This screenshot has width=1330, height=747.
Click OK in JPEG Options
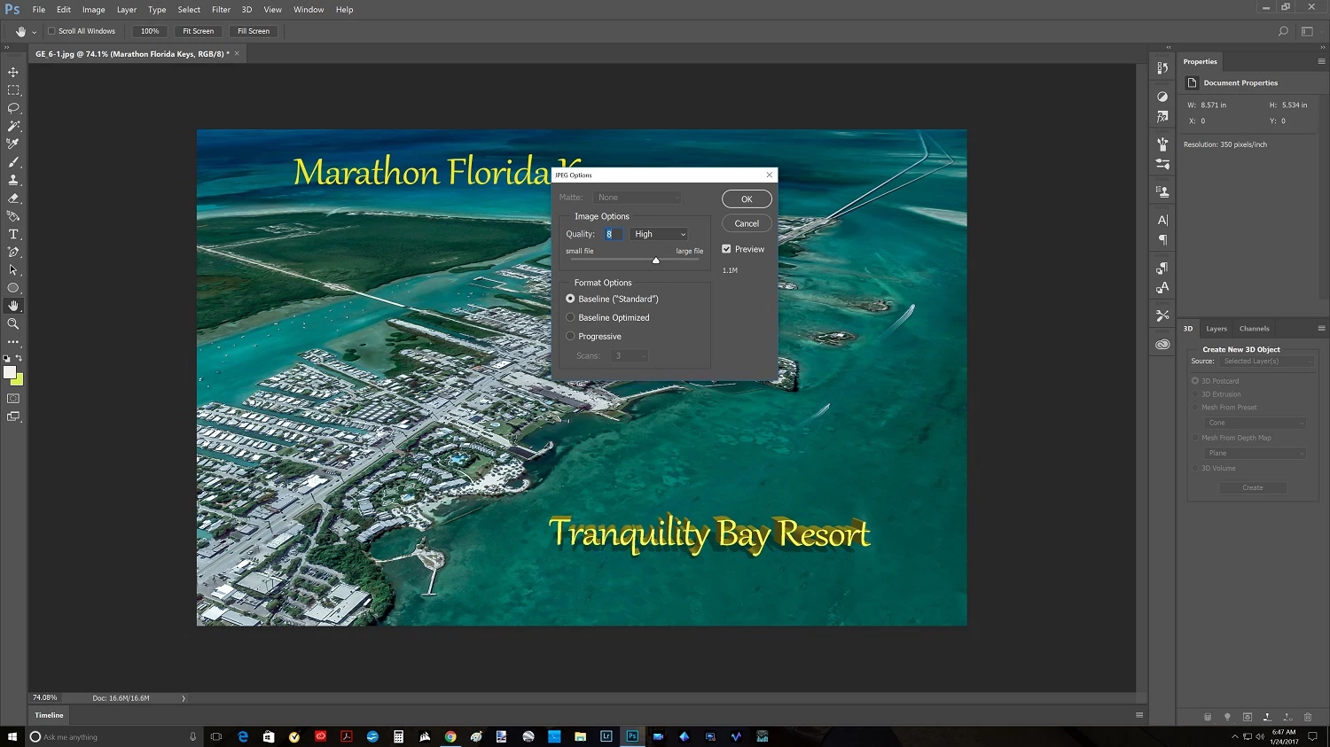coord(747,199)
